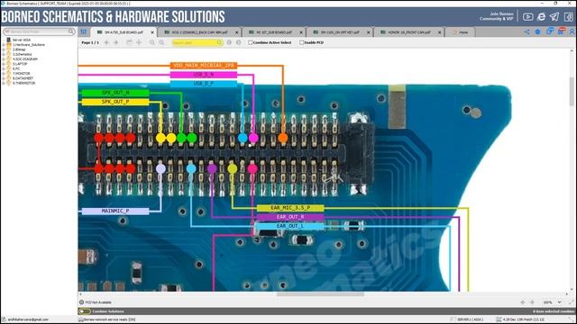Click the lavender MAINMIC pin dot
This screenshot has height=324, width=577.
click(x=160, y=169)
